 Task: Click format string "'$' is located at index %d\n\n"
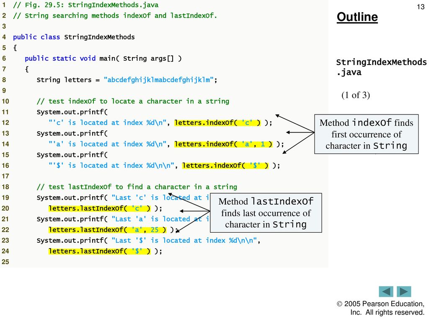111,165
